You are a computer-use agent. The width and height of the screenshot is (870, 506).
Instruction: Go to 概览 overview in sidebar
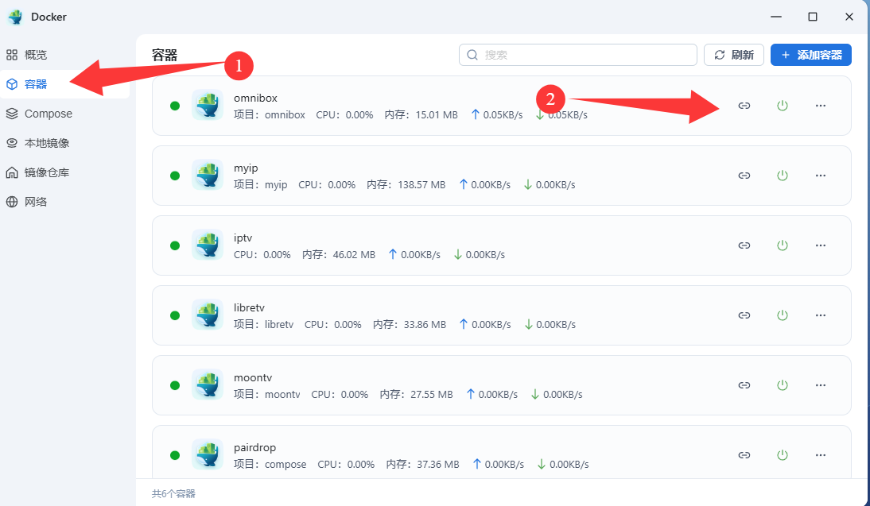64,54
